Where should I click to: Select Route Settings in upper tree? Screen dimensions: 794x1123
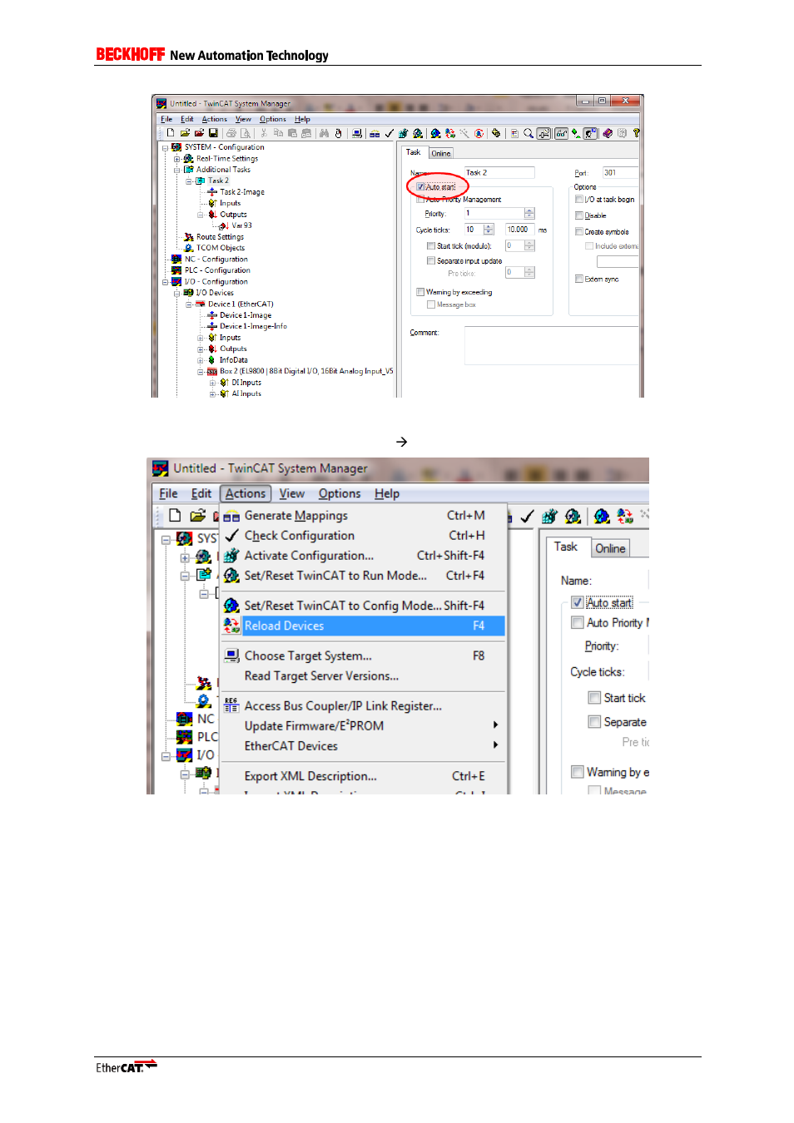220,237
